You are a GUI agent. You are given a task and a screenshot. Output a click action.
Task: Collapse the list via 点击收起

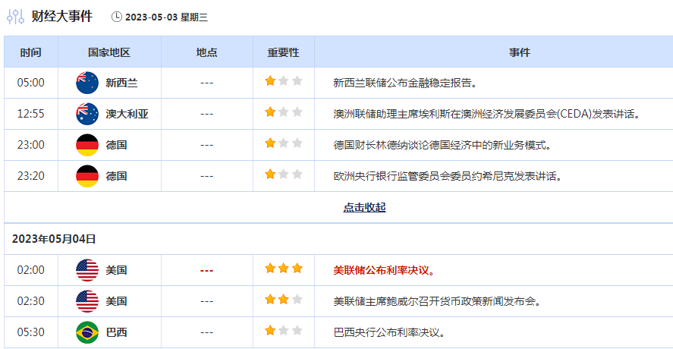coord(364,207)
